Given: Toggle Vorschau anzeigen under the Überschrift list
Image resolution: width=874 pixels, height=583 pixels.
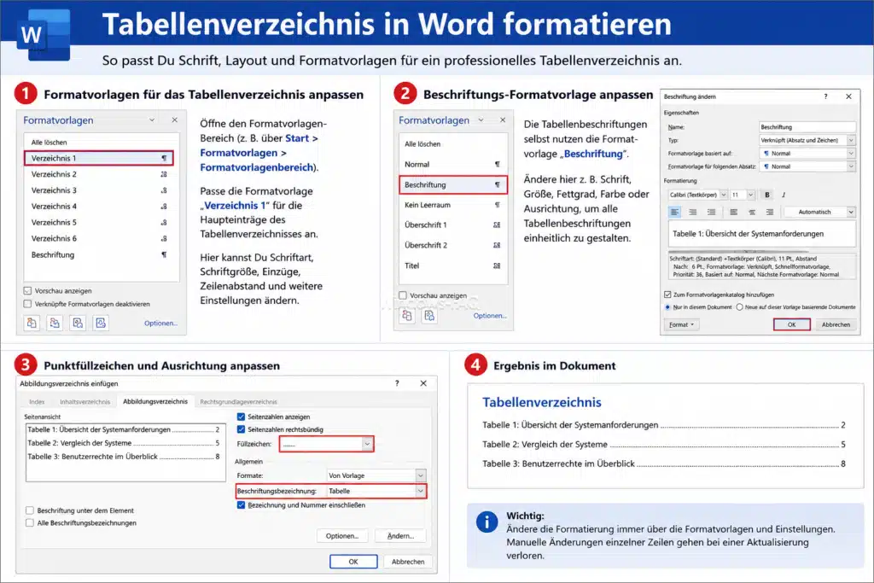Looking at the screenshot, I should [403, 295].
